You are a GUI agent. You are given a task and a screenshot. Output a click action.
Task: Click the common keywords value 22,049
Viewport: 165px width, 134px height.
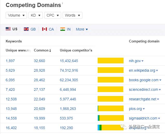[x=39, y=99]
